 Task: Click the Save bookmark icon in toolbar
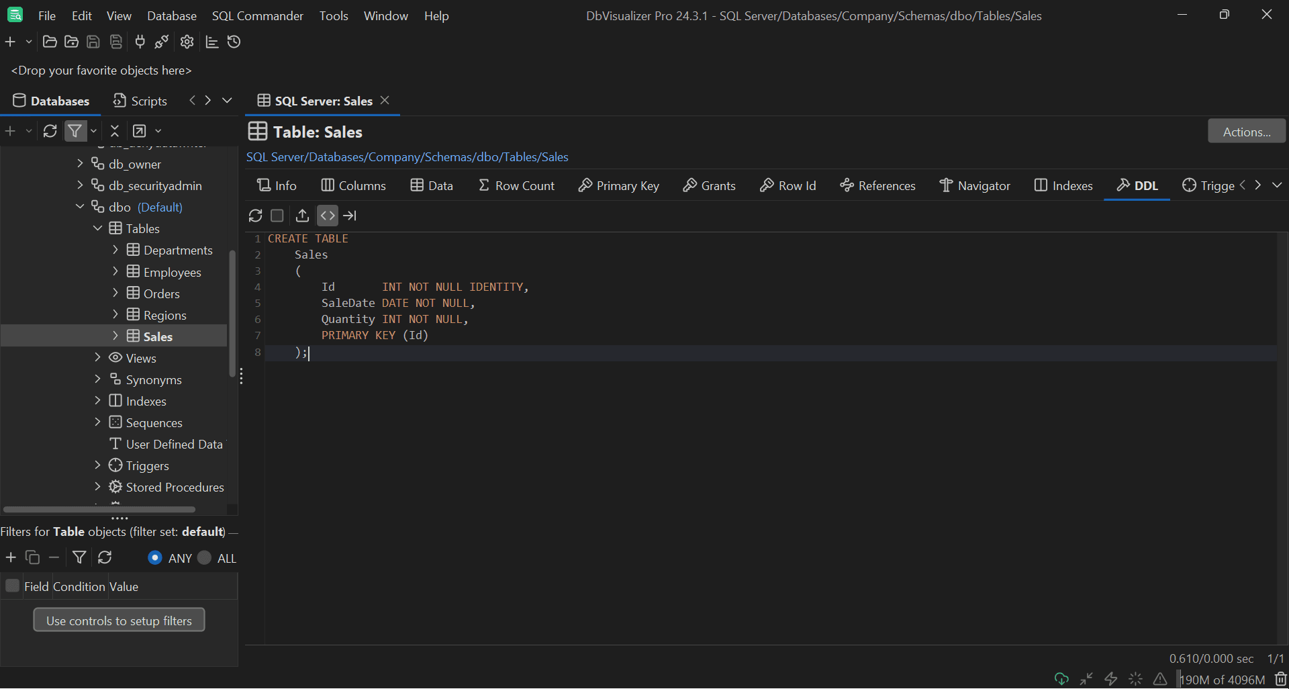tap(115, 42)
